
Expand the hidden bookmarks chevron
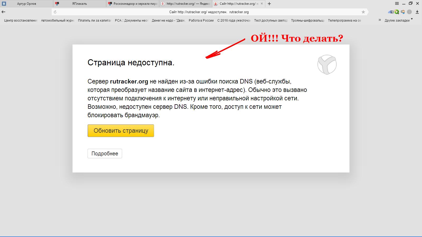(x=380, y=20)
